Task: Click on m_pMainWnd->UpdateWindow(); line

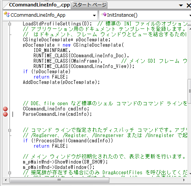Action: point(58,167)
